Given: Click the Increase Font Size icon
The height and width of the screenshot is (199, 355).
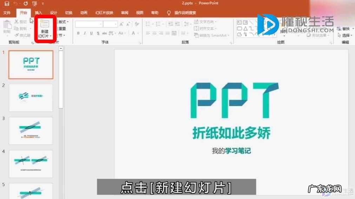Looking at the screenshot, I should click(121, 24).
